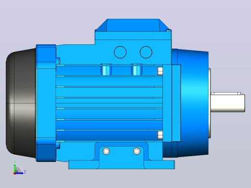The height and width of the screenshot is (188, 251).
Task: Pick the small screw atop terminal box corner
Action: click(x=168, y=30)
